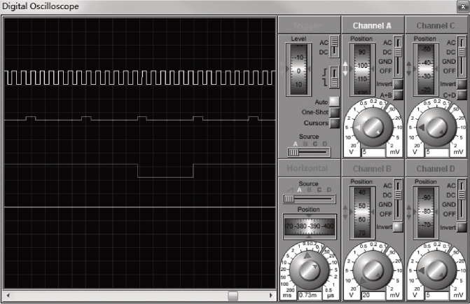Click the Channel A volts/div knob
Screen dimensions: 470x304
pyautogui.click(x=373, y=127)
